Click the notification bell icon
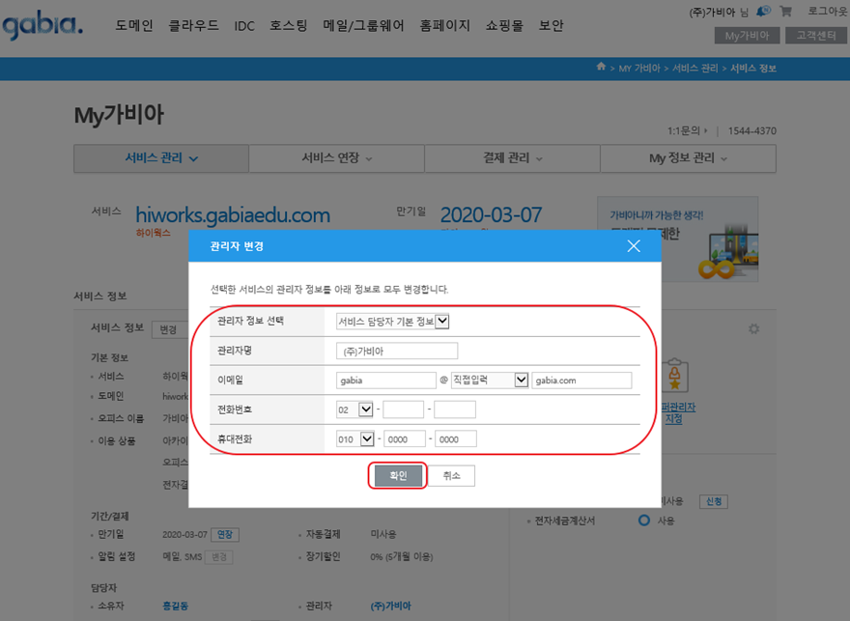The width and height of the screenshot is (850, 621). [763, 12]
